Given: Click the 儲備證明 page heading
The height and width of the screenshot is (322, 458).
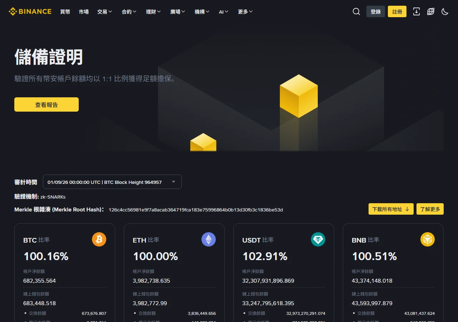Looking at the screenshot, I should [x=49, y=57].
